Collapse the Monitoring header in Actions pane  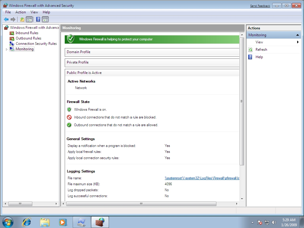(x=297, y=35)
